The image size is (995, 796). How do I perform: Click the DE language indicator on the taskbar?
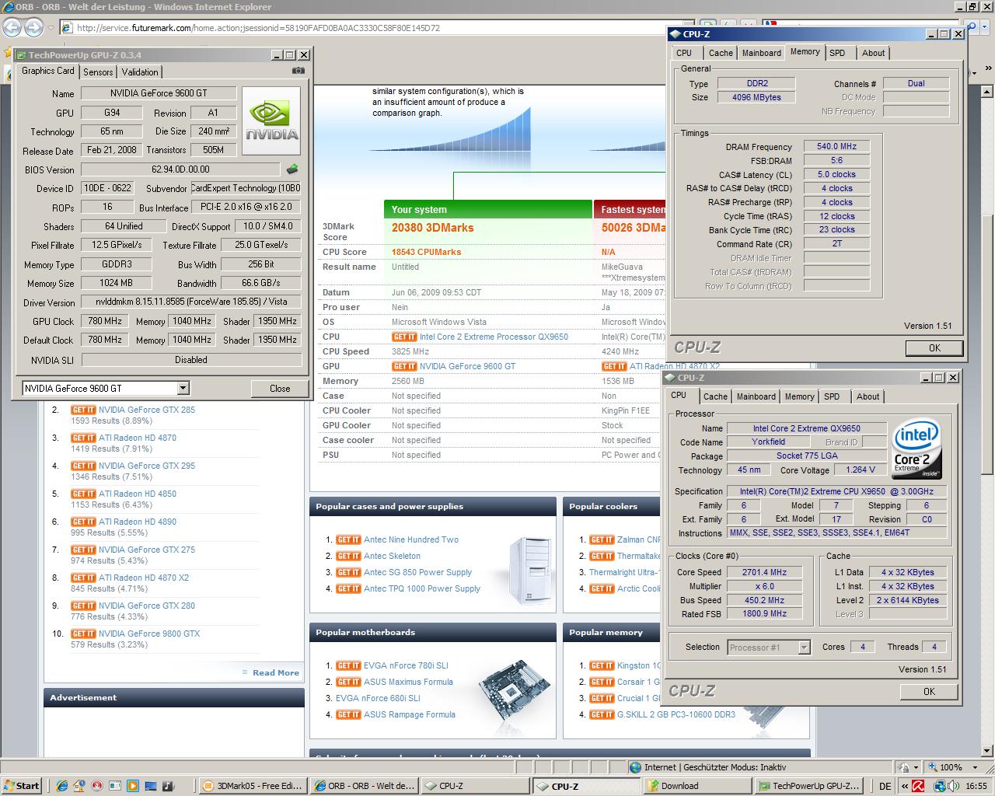click(x=885, y=786)
